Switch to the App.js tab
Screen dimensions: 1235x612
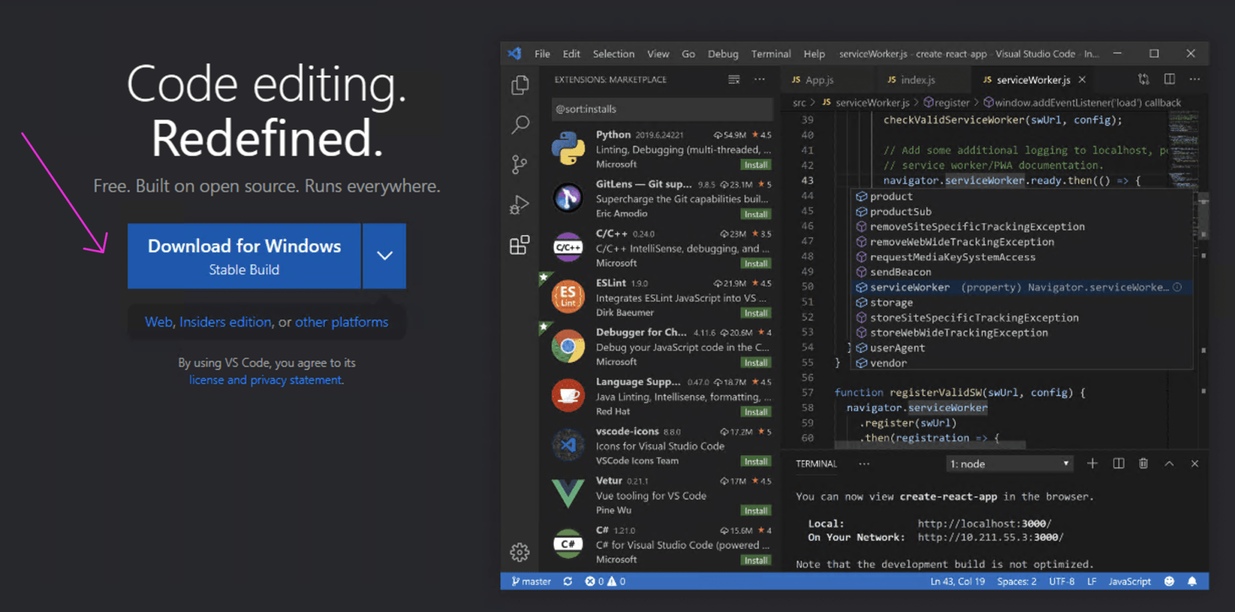click(x=818, y=80)
